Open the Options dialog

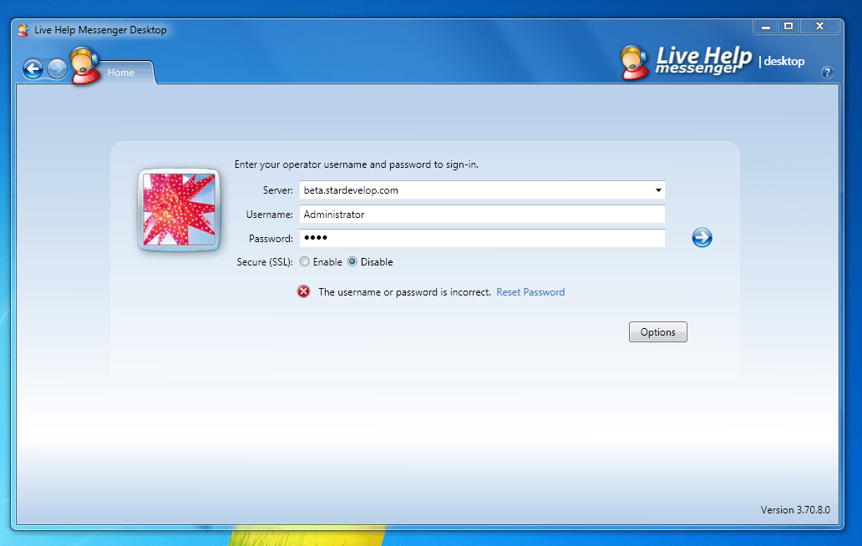pos(657,331)
